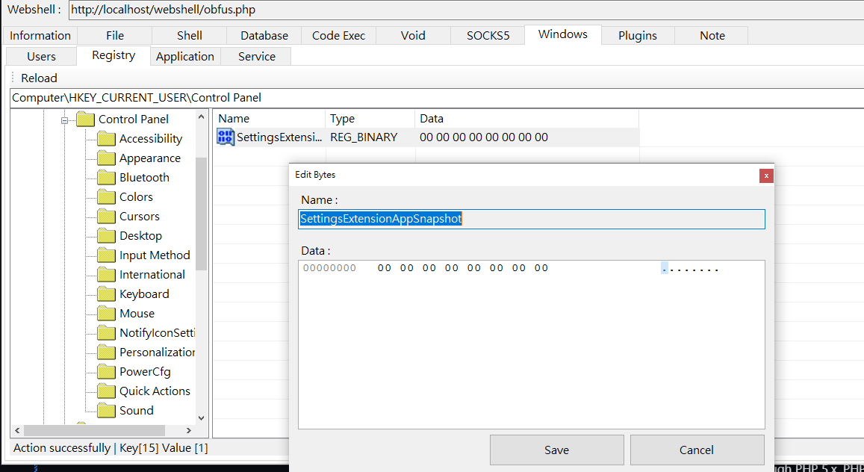The width and height of the screenshot is (864, 472).
Task: Click the tree scroll up arrow
Action: coord(201,117)
